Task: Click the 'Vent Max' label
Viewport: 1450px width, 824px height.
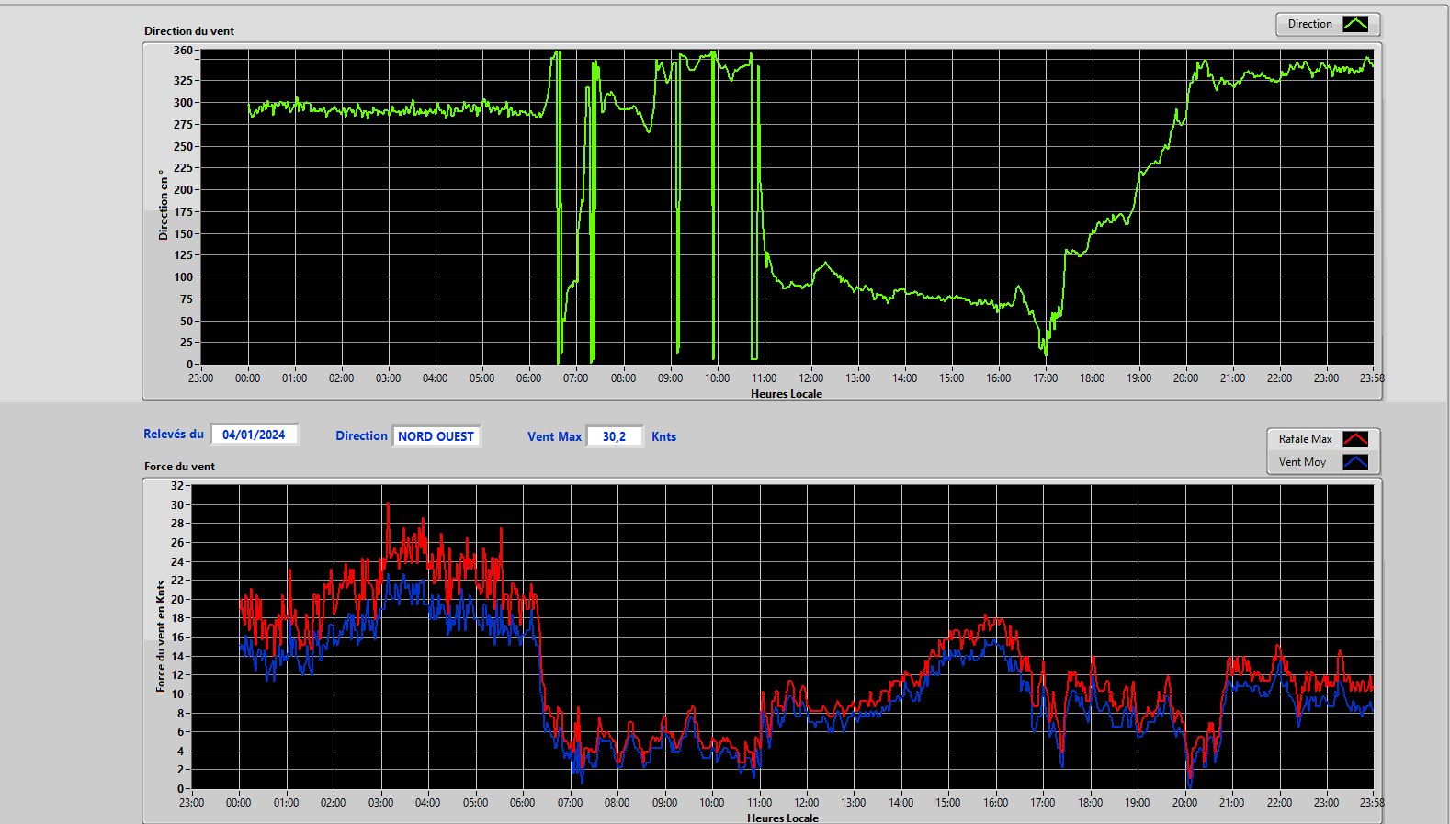Action: coord(554,436)
